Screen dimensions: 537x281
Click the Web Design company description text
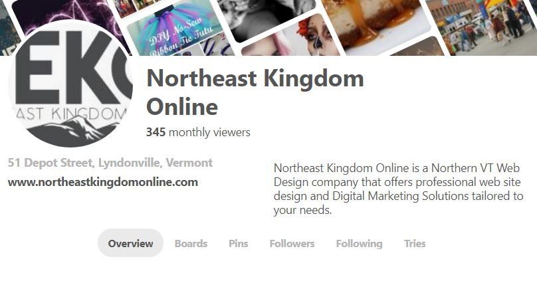(398, 189)
